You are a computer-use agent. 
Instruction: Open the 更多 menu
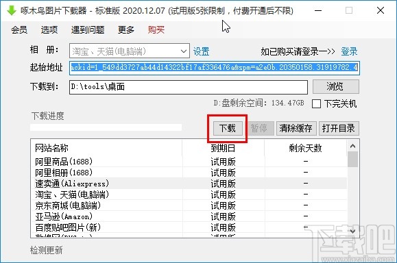coord(126,30)
